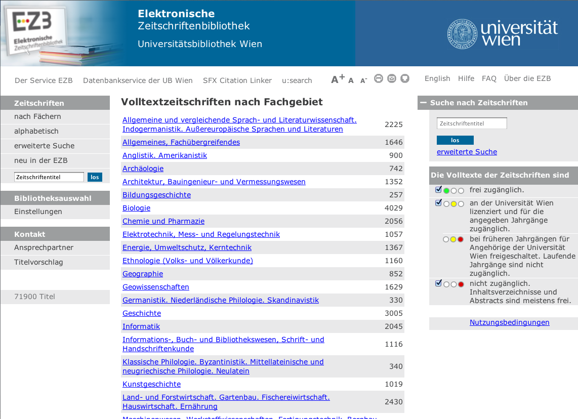Open the 'Kunstgeschichte' subject link

151,385
